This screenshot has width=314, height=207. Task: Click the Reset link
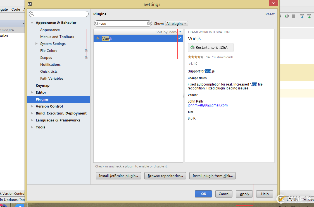point(270,14)
